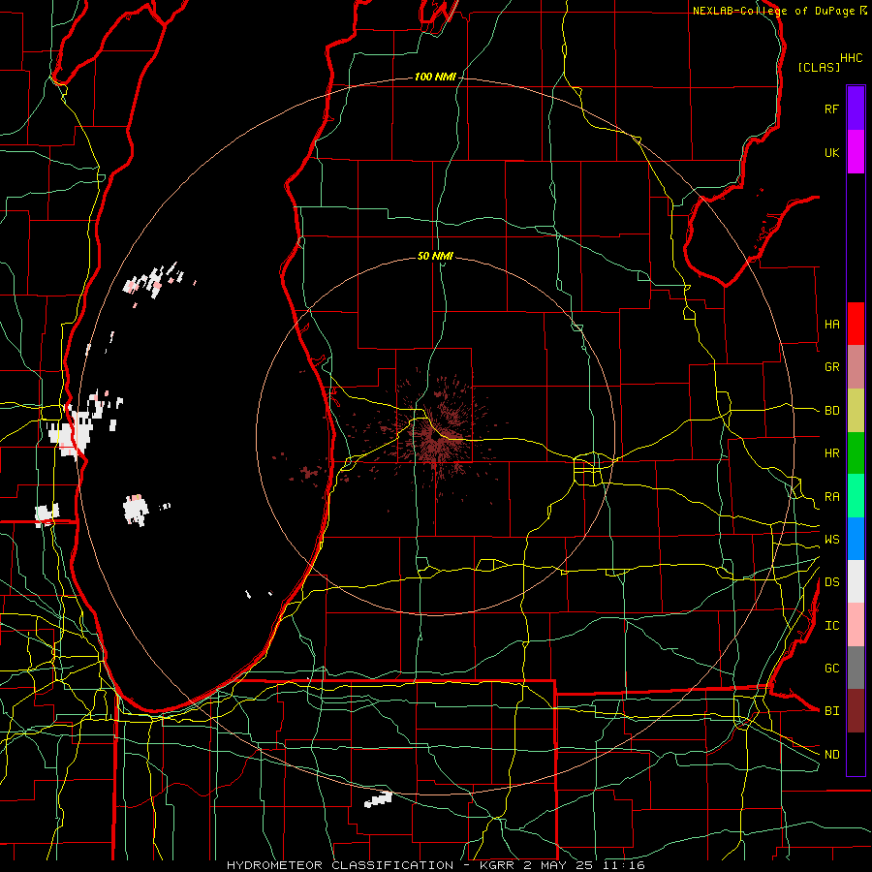
Task: Click the ND black legend swatch
Action: [x=856, y=754]
